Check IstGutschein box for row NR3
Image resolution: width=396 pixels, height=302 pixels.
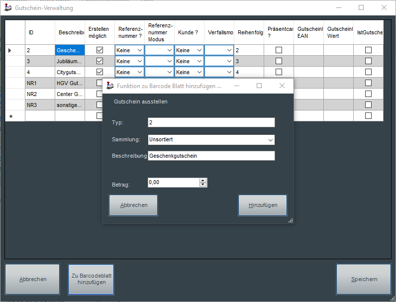(368, 105)
